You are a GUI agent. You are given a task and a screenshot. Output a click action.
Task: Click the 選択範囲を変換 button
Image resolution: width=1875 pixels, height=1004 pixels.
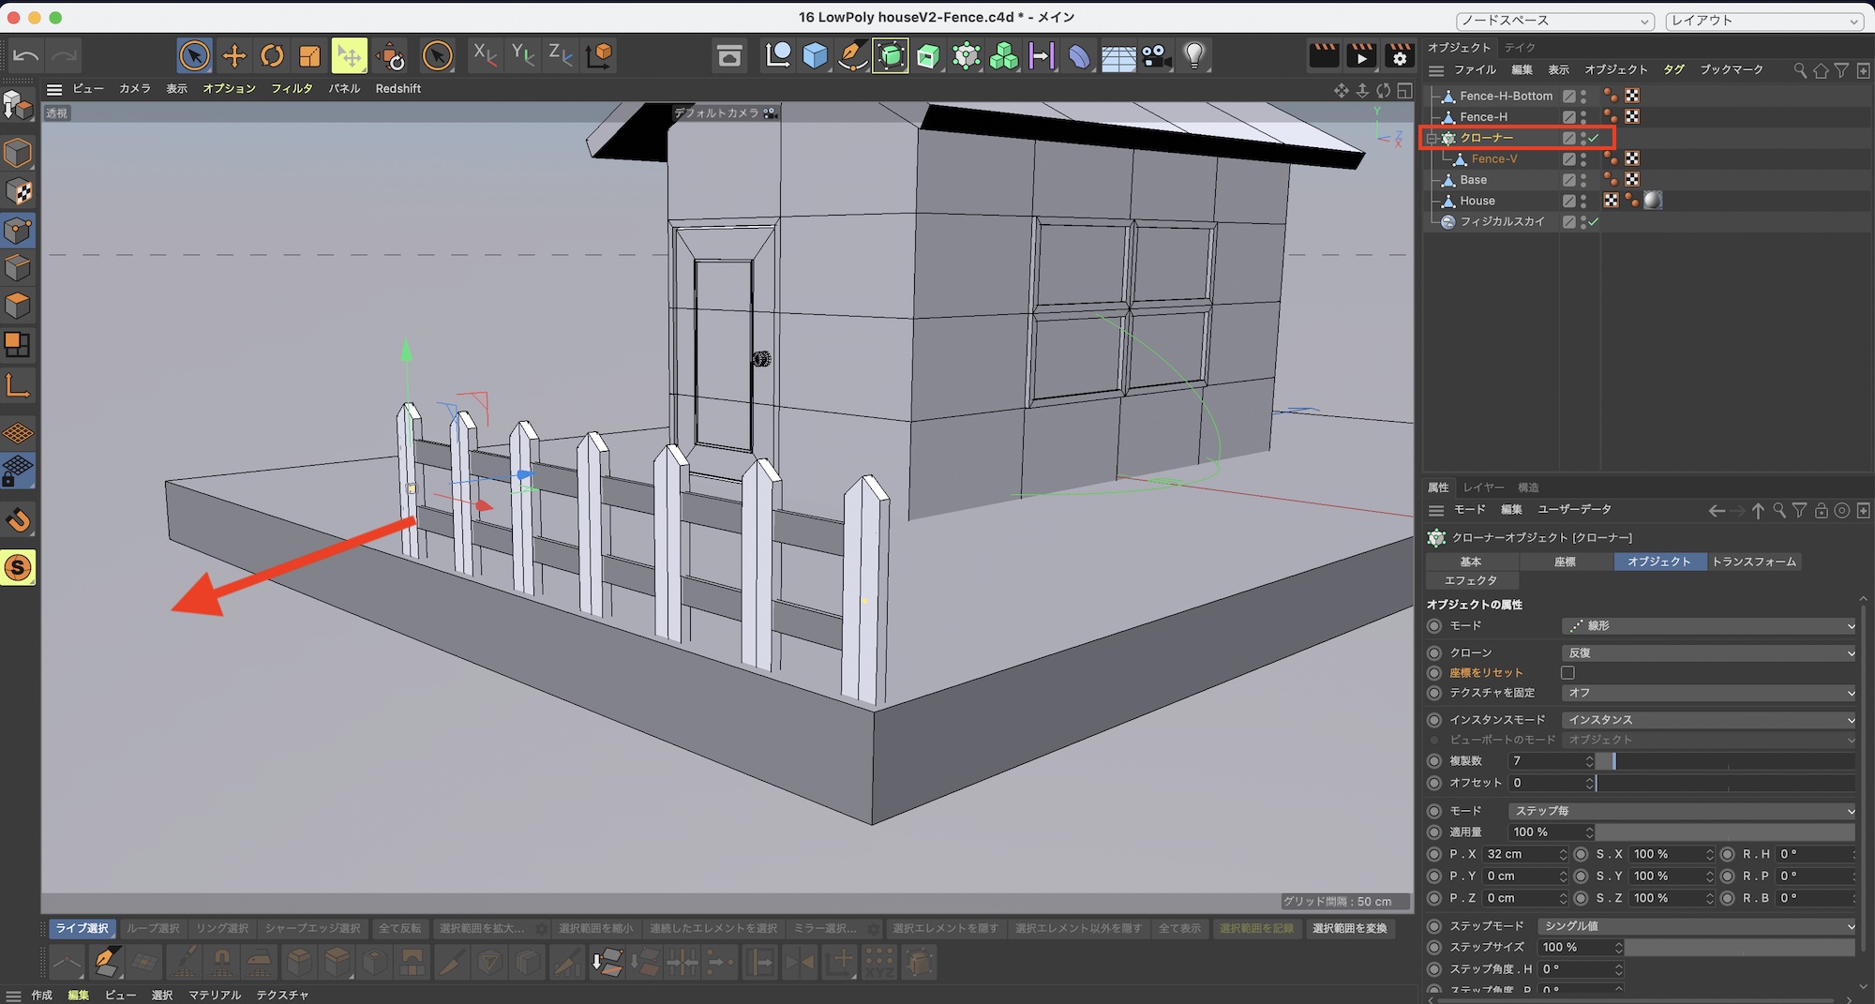[1349, 928]
